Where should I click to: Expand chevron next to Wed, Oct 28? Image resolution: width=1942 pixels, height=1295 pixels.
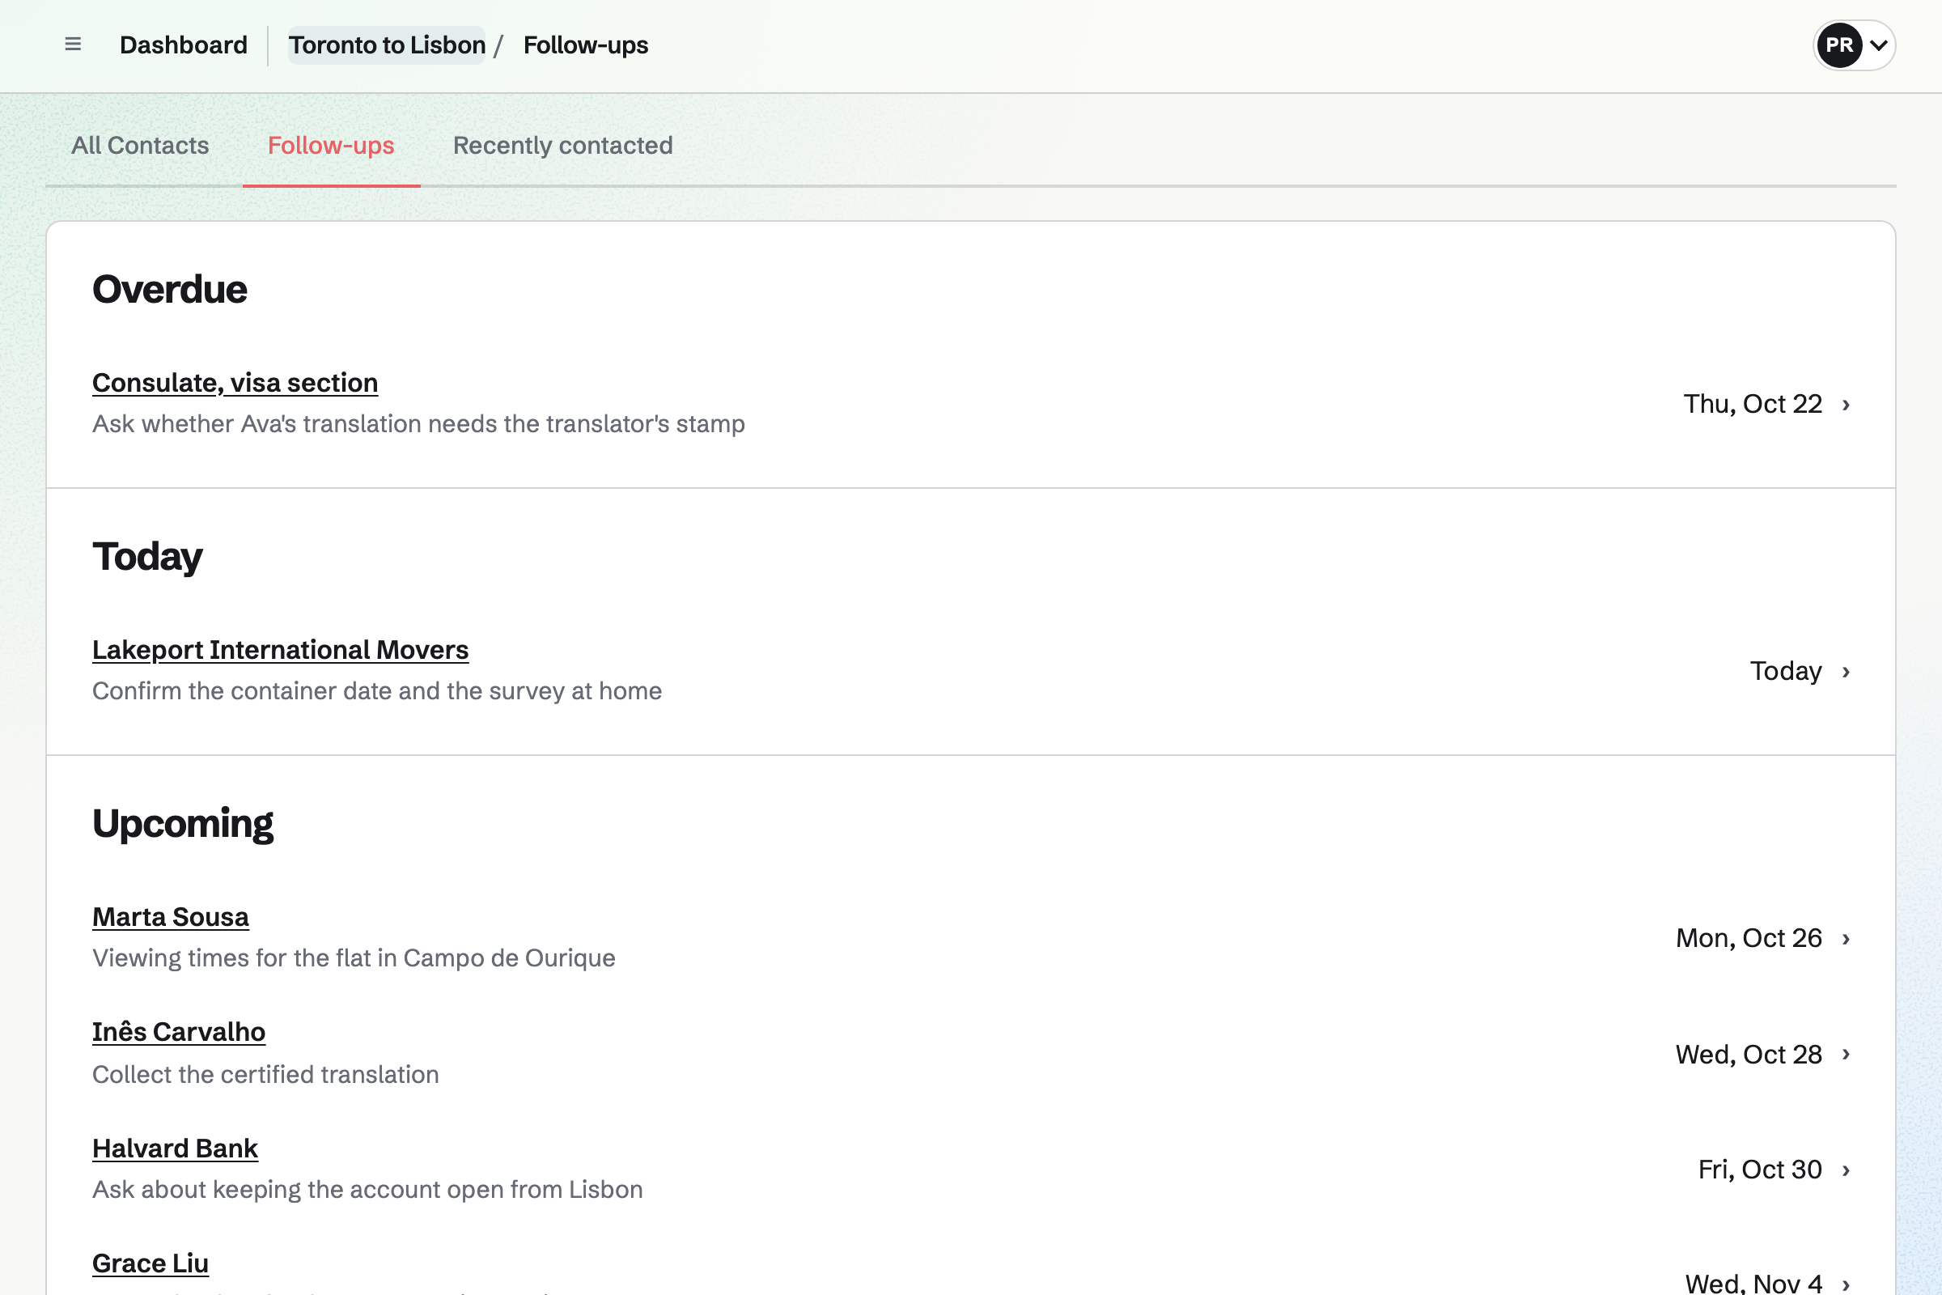point(1847,1054)
